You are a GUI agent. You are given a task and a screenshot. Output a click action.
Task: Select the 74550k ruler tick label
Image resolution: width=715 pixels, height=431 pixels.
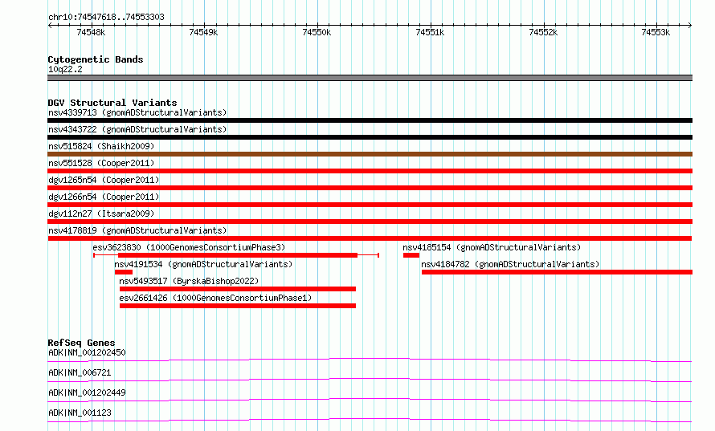coord(317,32)
